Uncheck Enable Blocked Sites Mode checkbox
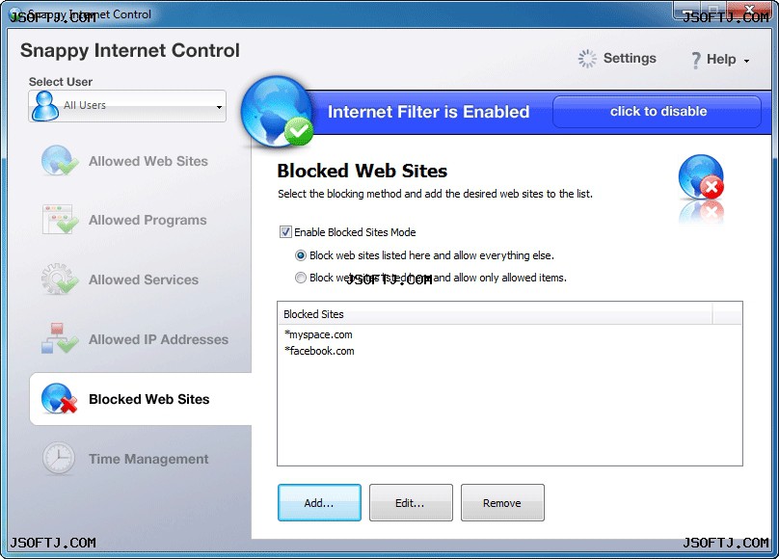 coord(285,232)
